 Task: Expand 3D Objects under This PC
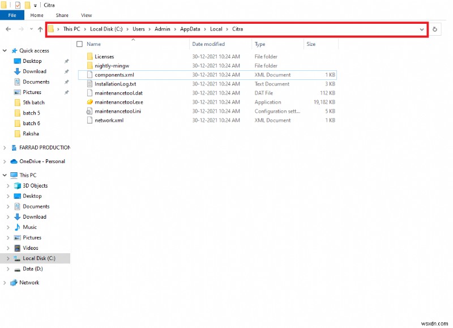(x=8, y=186)
